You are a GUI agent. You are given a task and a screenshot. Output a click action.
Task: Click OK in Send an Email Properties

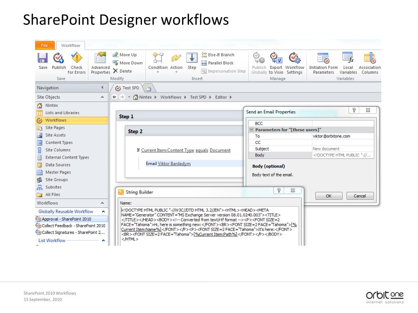click(329, 196)
